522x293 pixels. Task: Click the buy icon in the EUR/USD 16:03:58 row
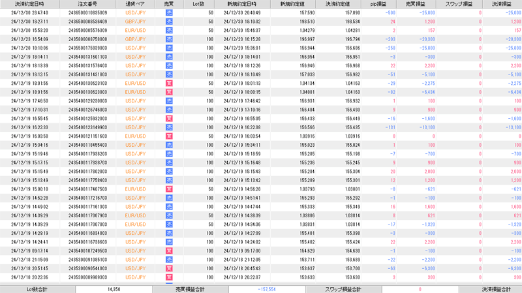pyautogui.click(x=169, y=136)
